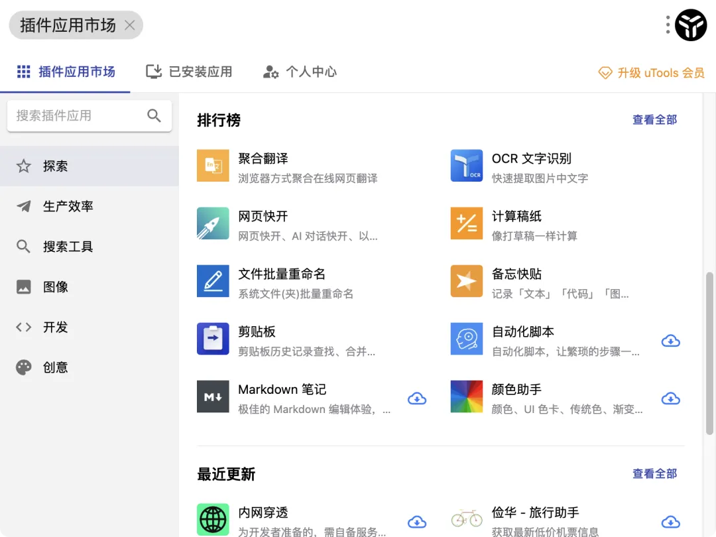Select 探索 category in sidebar
Image resolution: width=716 pixels, height=537 pixels.
pos(89,166)
